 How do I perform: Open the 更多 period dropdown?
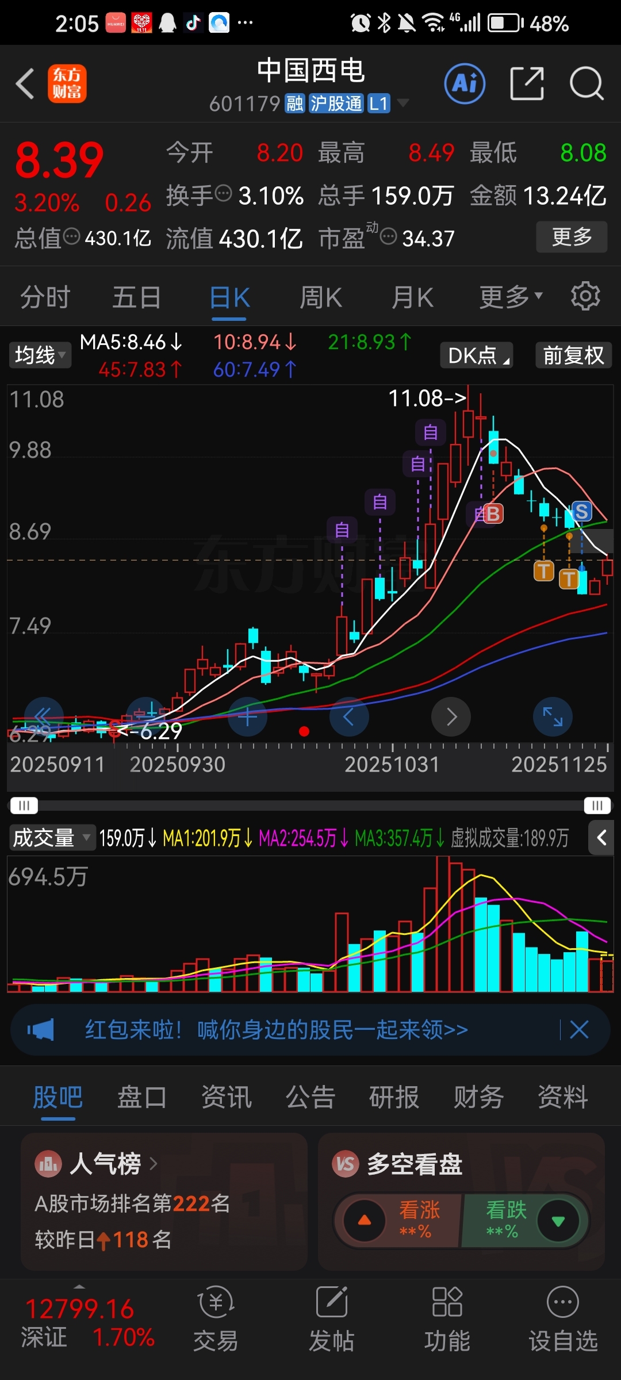point(511,297)
